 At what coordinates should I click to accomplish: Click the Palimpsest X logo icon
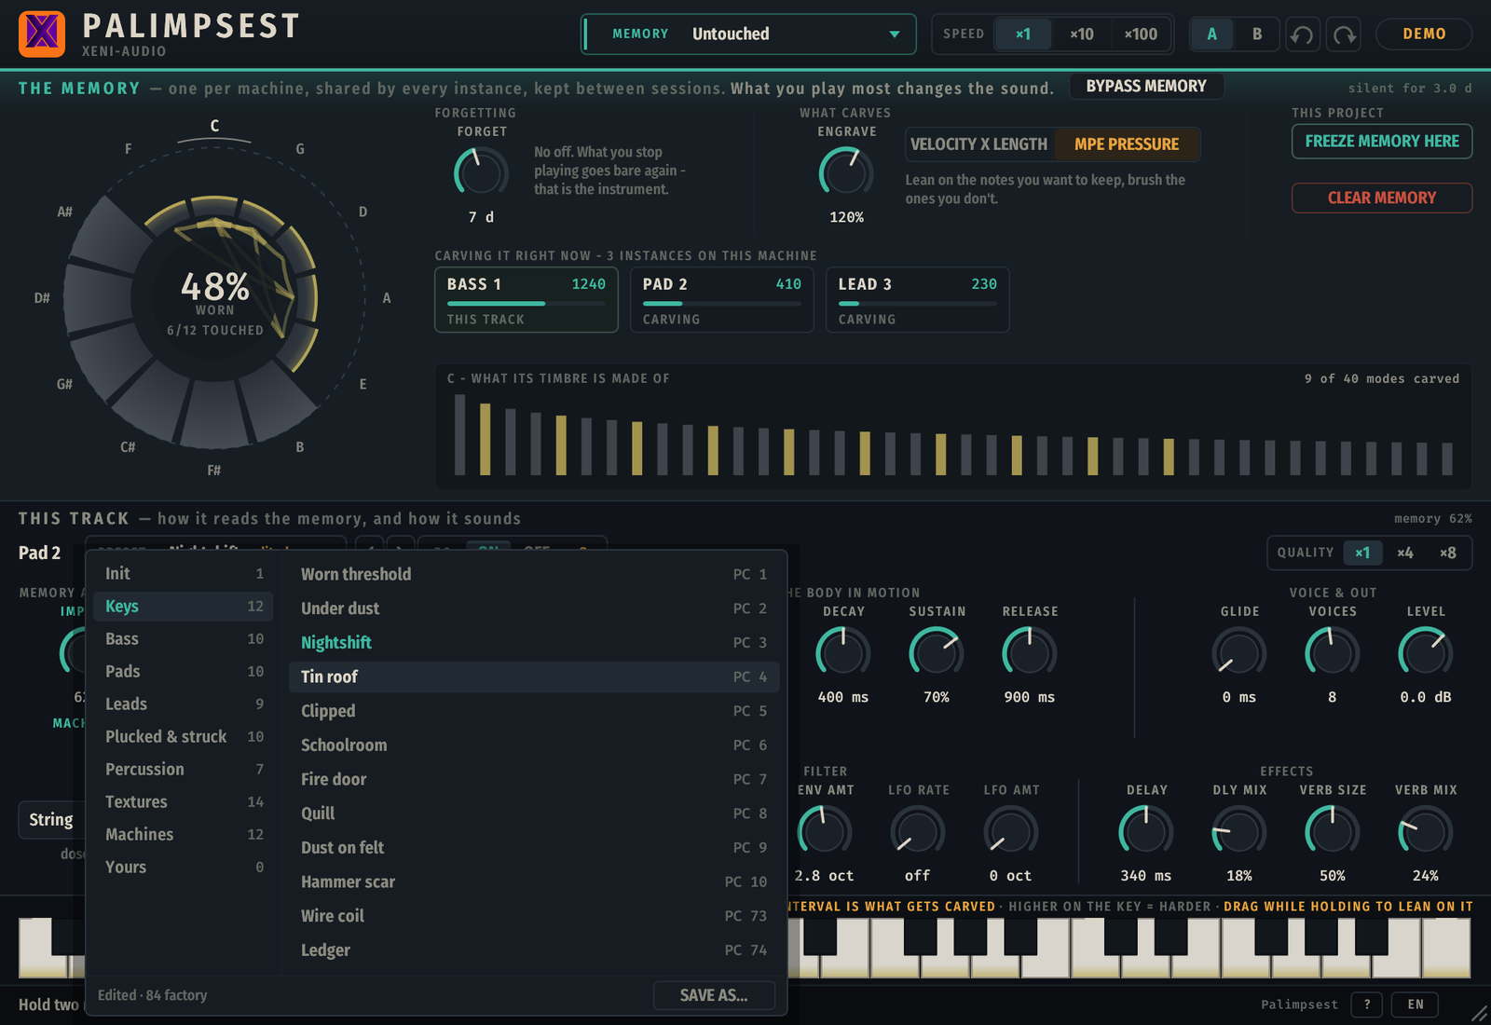click(42, 34)
